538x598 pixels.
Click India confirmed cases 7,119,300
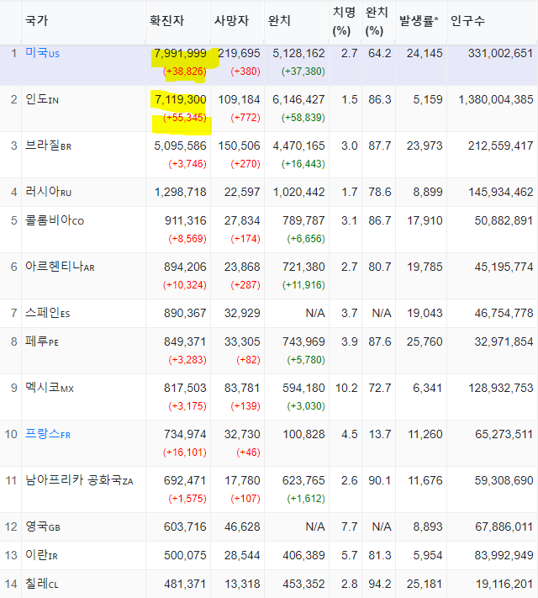pos(181,99)
